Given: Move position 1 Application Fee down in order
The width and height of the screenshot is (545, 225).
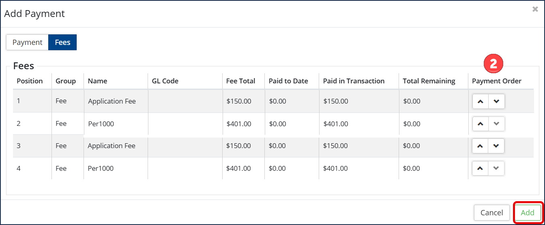Looking at the screenshot, I should pyautogui.click(x=497, y=102).
